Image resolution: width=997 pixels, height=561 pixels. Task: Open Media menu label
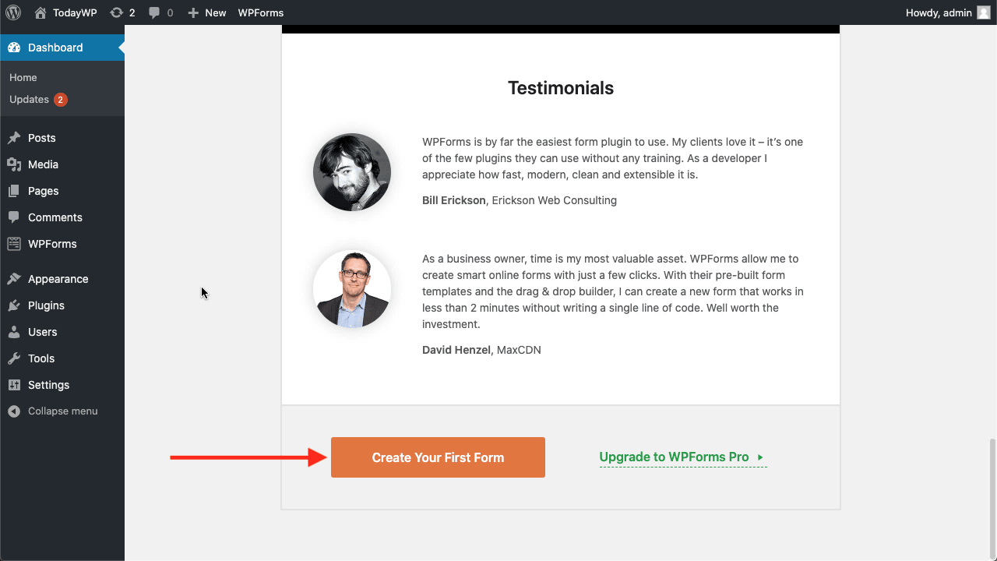click(43, 164)
